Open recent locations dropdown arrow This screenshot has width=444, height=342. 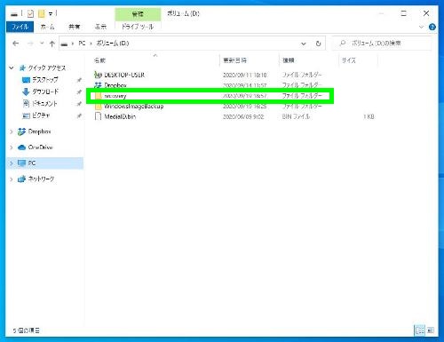tap(42, 44)
